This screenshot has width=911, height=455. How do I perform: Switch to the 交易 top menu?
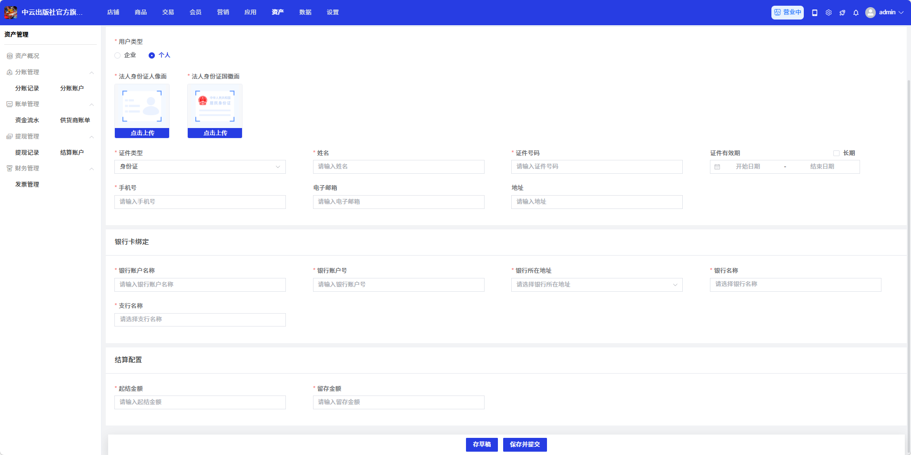pos(168,12)
